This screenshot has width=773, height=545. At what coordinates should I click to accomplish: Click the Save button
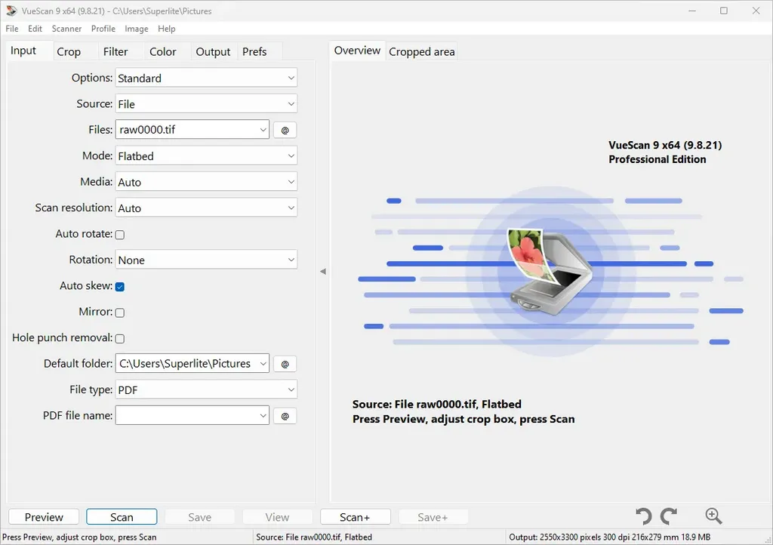pos(199,517)
